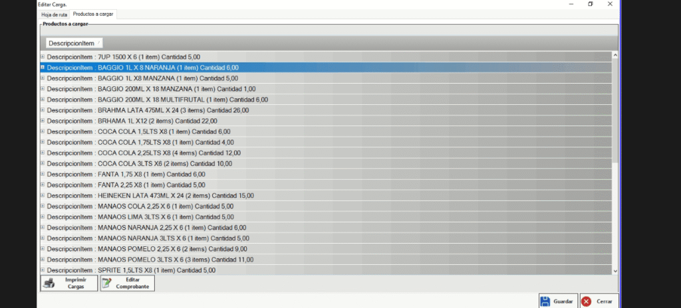This screenshot has width=681, height=308.
Task: Open Editar Comprobante
Action: click(x=127, y=283)
